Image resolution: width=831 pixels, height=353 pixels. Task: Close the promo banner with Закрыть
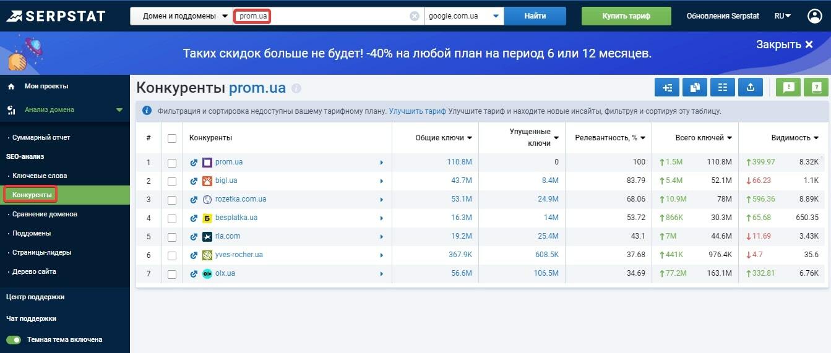coord(785,45)
